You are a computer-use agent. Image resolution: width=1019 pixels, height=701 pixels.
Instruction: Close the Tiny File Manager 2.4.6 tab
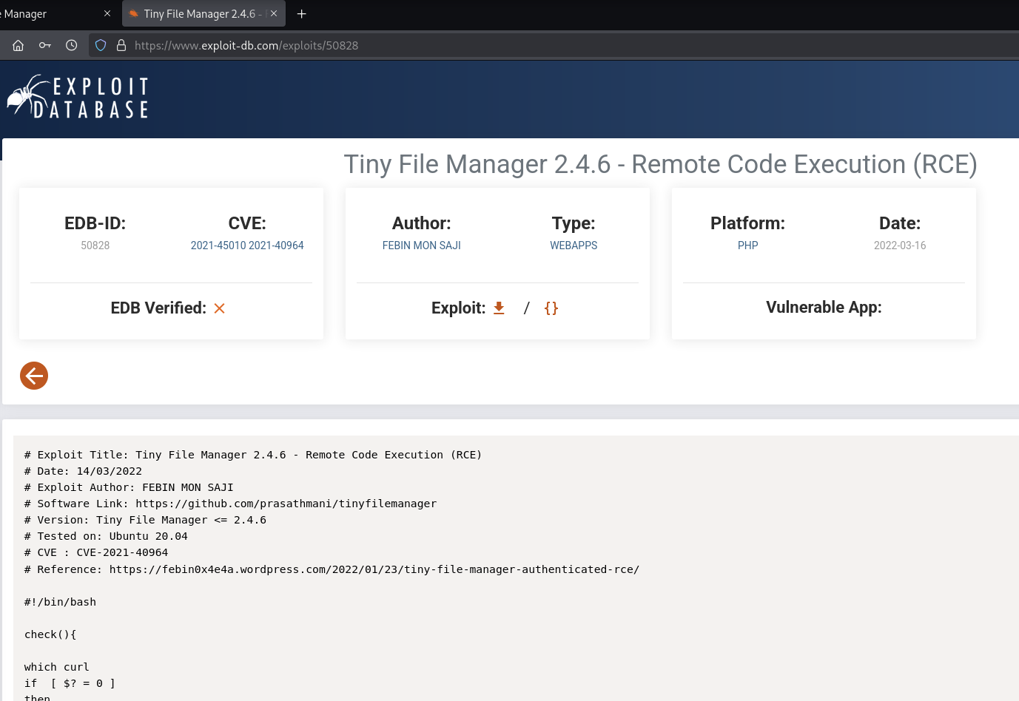click(x=274, y=13)
